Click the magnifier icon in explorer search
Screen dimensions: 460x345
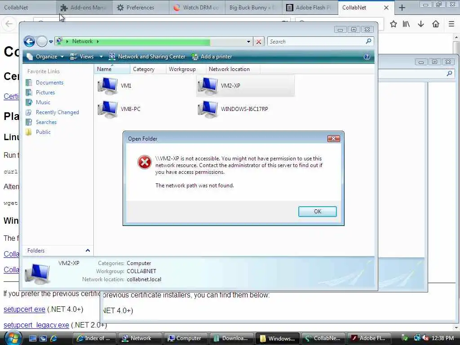pyautogui.click(x=369, y=41)
